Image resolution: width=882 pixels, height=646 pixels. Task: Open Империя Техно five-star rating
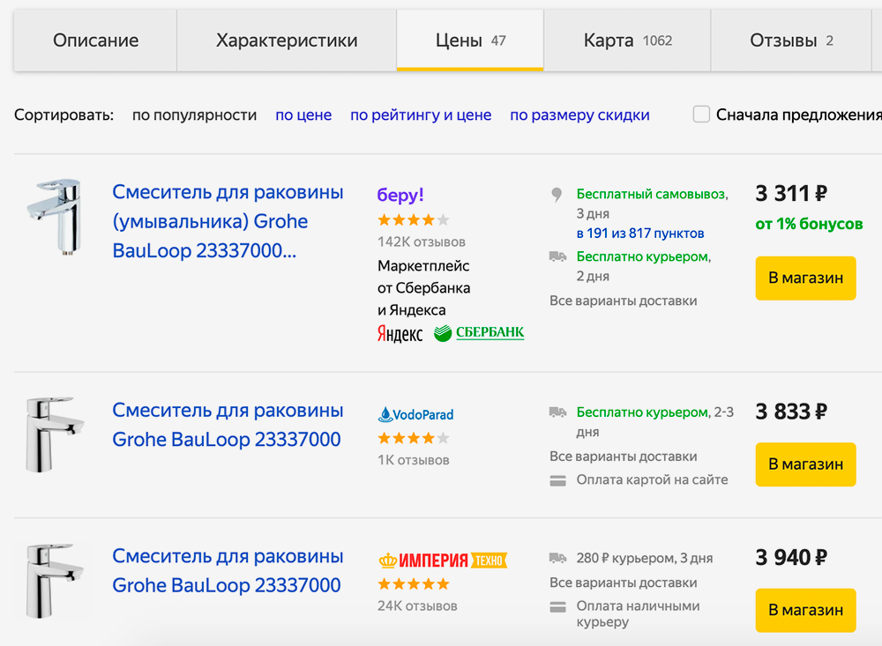pos(414,584)
